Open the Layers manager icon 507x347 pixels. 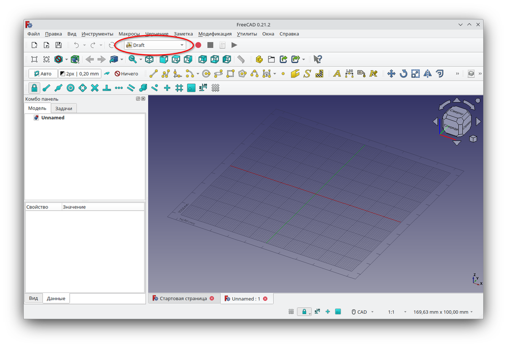[471, 74]
